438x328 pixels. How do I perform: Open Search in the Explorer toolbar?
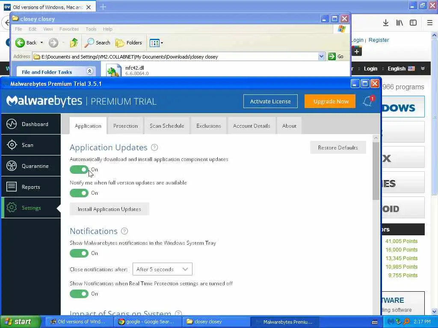click(x=98, y=43)
